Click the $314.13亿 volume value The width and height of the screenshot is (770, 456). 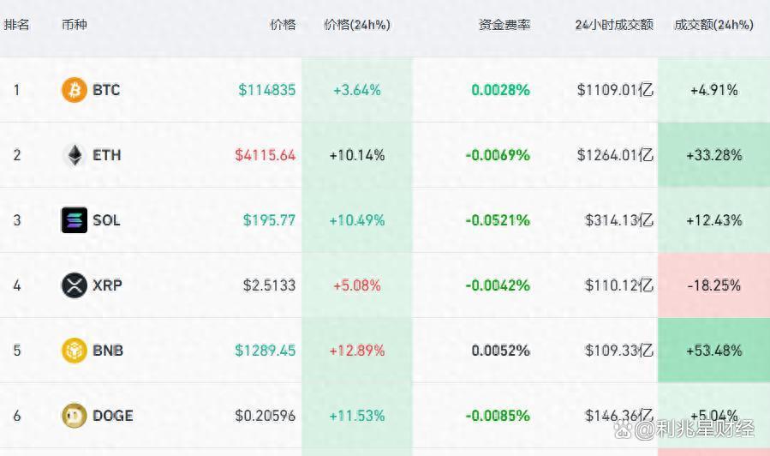click(x=619, y=220)
